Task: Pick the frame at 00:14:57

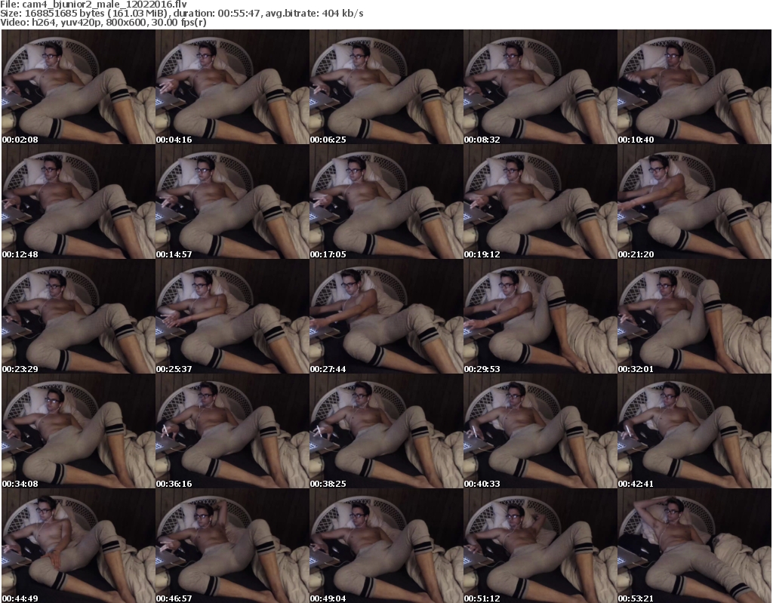Action: [x=233, y=202]
